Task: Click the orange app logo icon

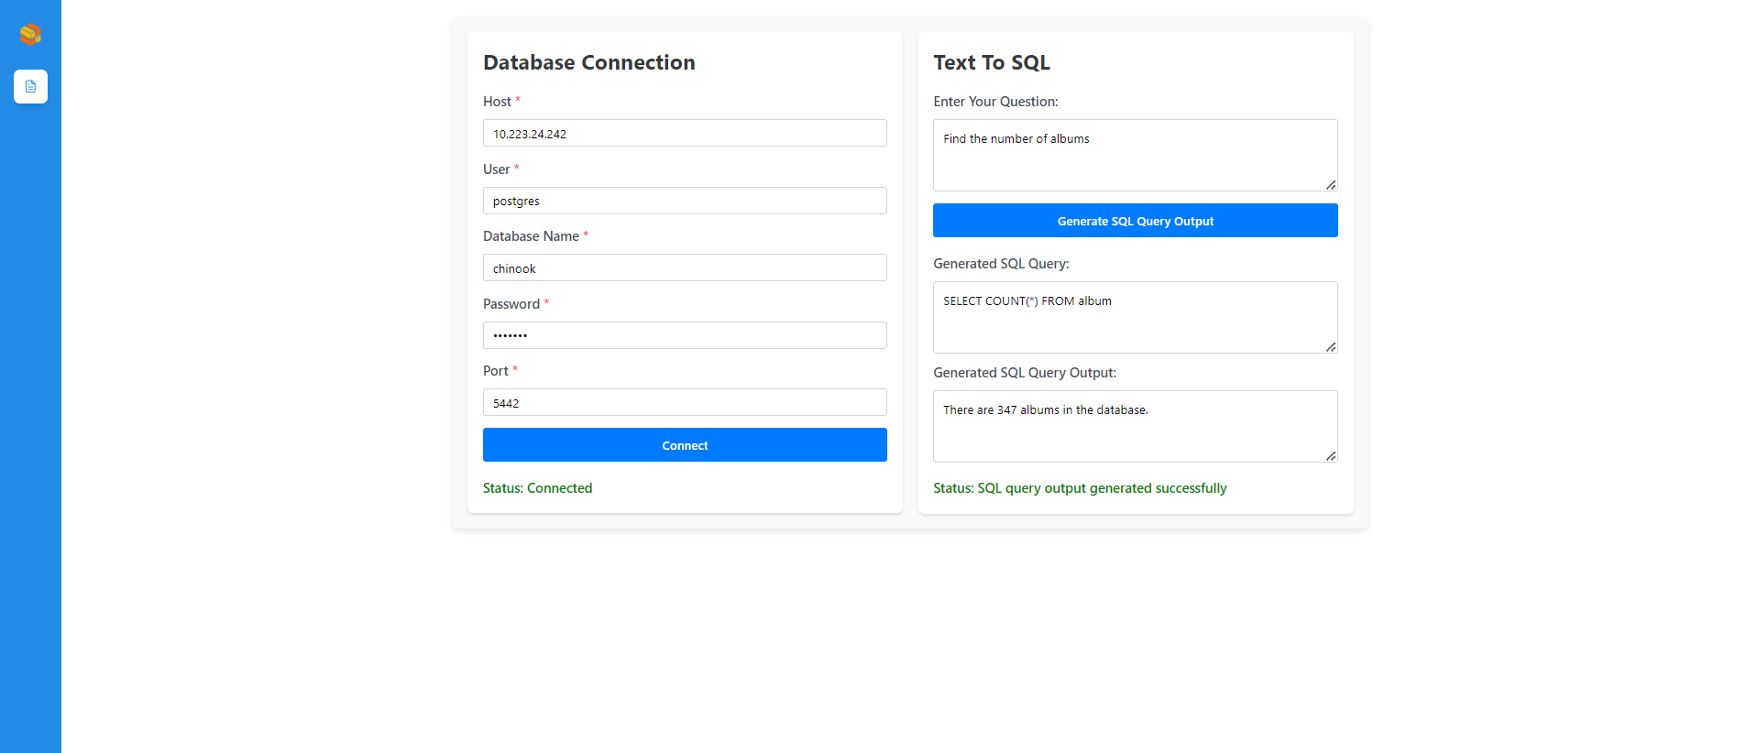Action: point(30,34)
